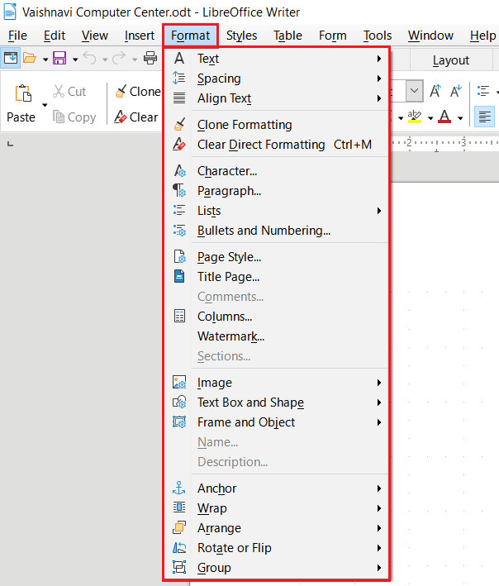Open the Watermark entry

pos(277,336)
